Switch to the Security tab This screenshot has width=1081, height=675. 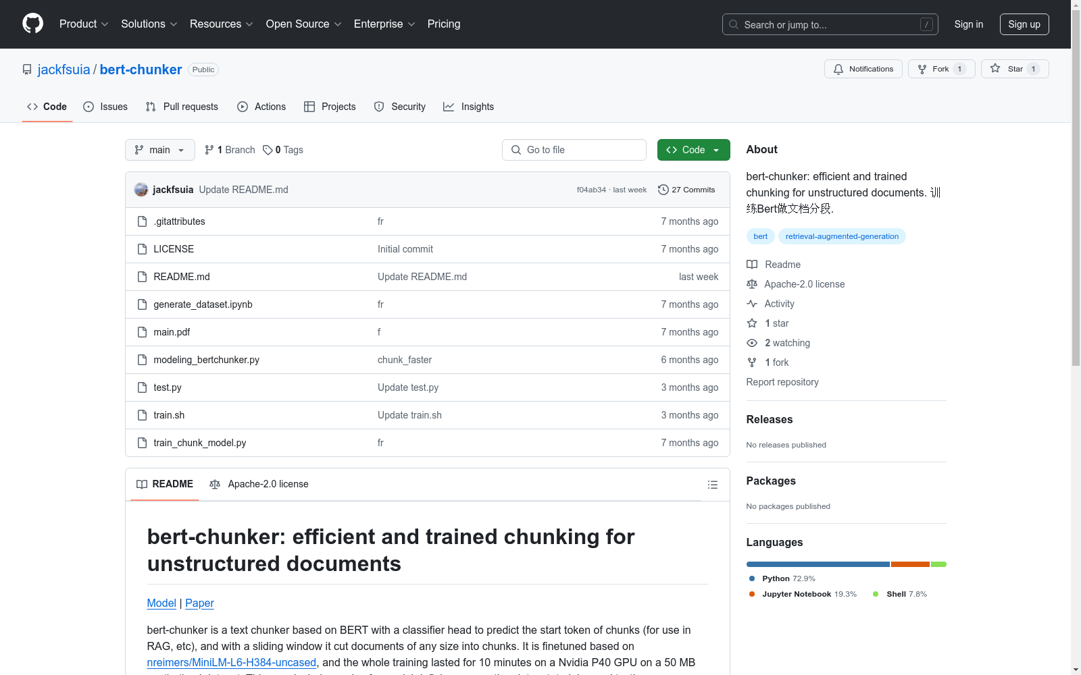(x=400, y=107)
